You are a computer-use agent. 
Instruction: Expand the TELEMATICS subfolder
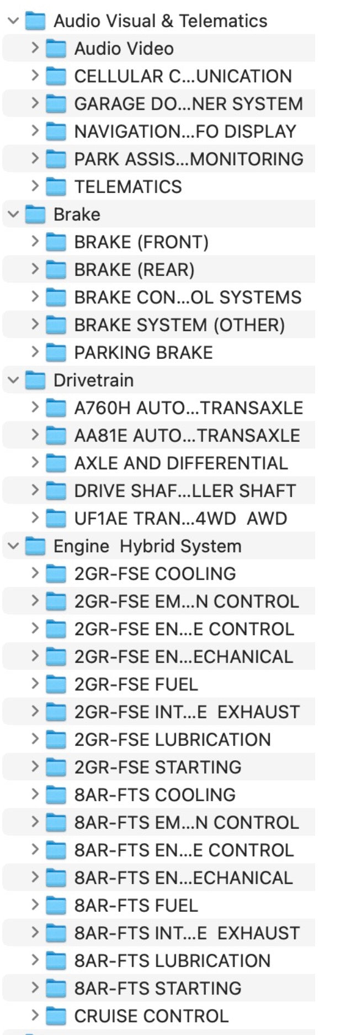click(35, 187)
